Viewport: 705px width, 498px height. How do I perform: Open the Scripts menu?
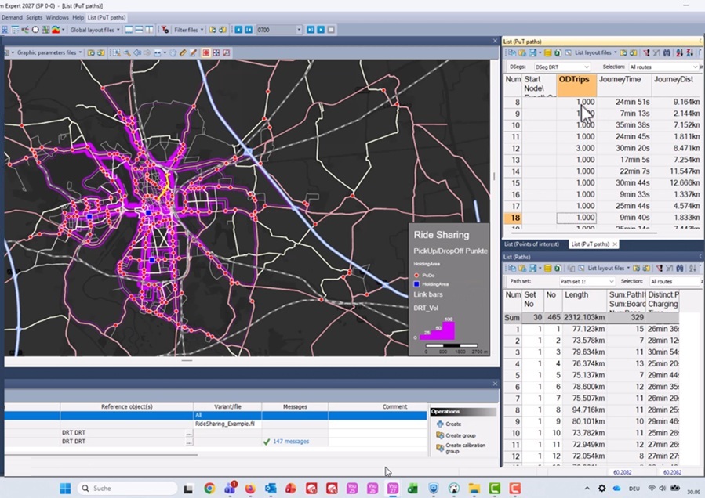point(35,17)
